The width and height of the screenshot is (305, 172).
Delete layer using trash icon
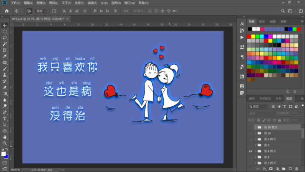pyautogui.click(x=296, y=169)
